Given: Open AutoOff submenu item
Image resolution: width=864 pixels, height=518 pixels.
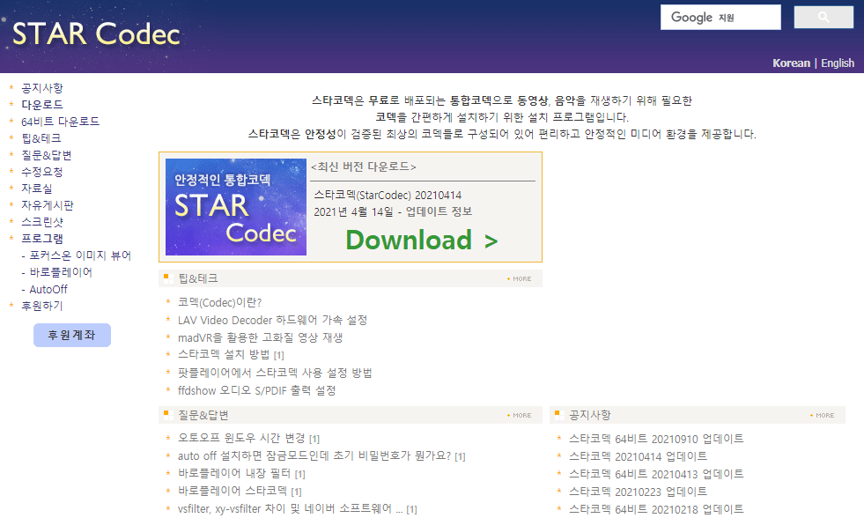Looking at the screenshot, I should point(48,289).
